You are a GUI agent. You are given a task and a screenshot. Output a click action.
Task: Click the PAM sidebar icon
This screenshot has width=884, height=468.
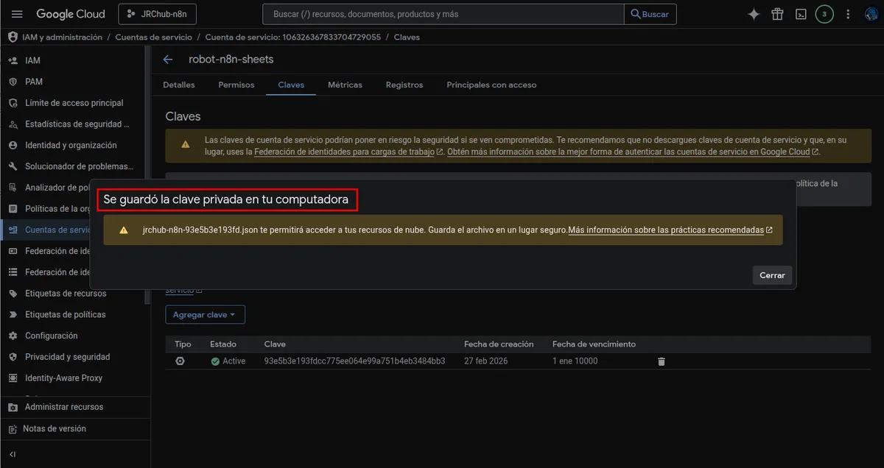13,82
